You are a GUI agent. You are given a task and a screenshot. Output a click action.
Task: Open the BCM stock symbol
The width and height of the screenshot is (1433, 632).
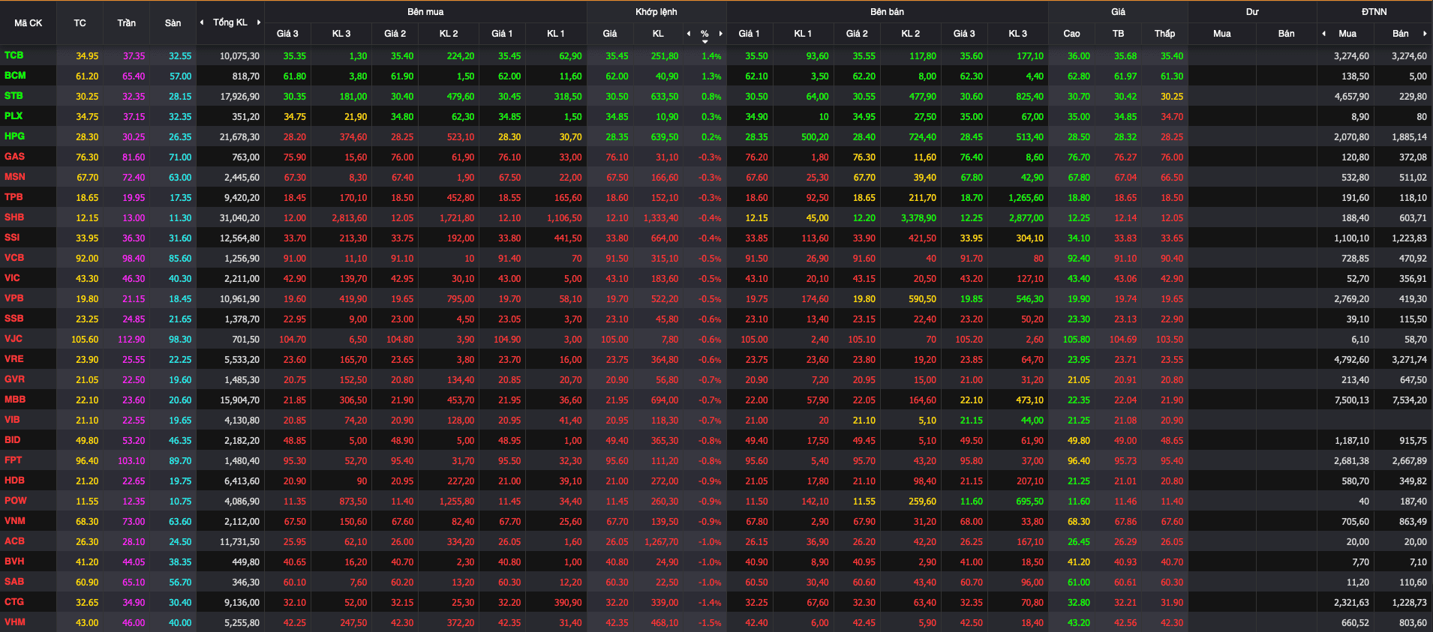pos(15,76)
